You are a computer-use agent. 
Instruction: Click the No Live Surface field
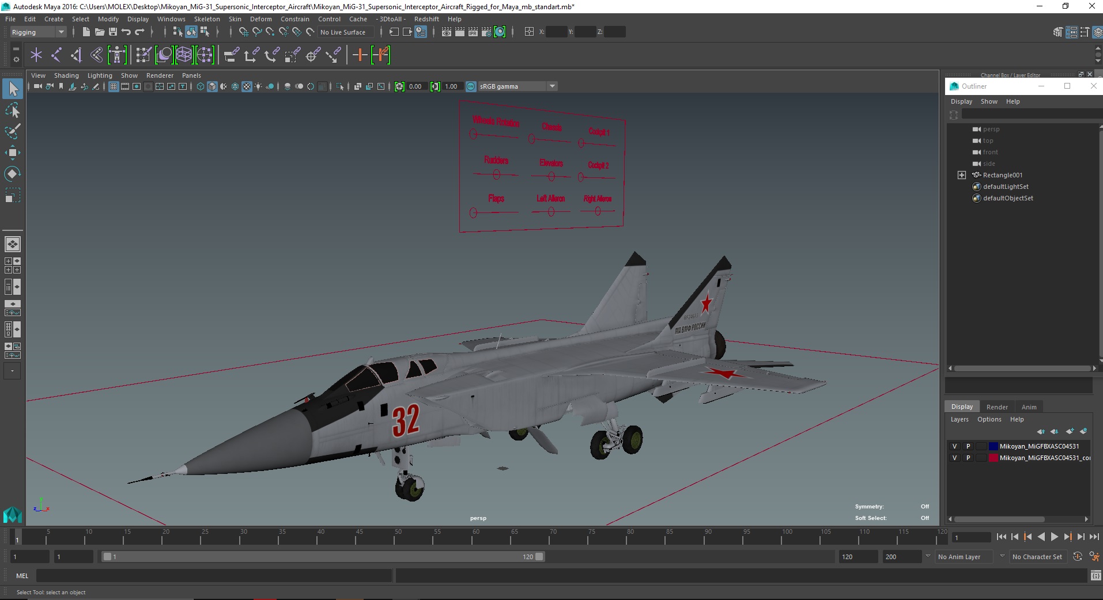[x=346, y=32]
